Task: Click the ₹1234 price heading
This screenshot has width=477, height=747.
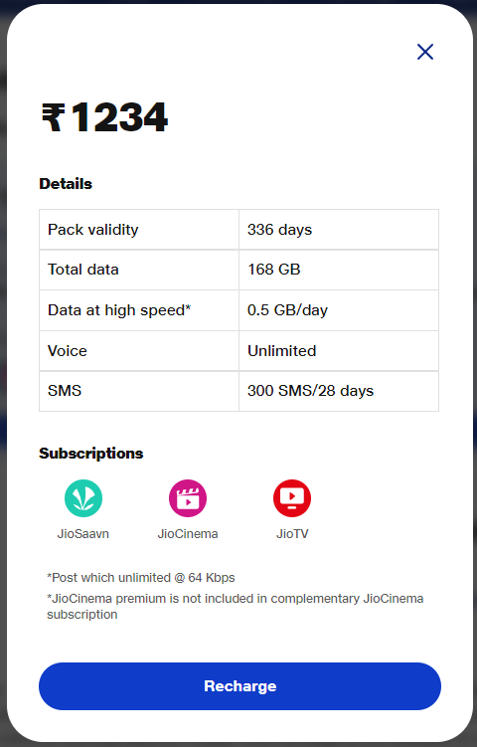Action: tap(104, 117)
